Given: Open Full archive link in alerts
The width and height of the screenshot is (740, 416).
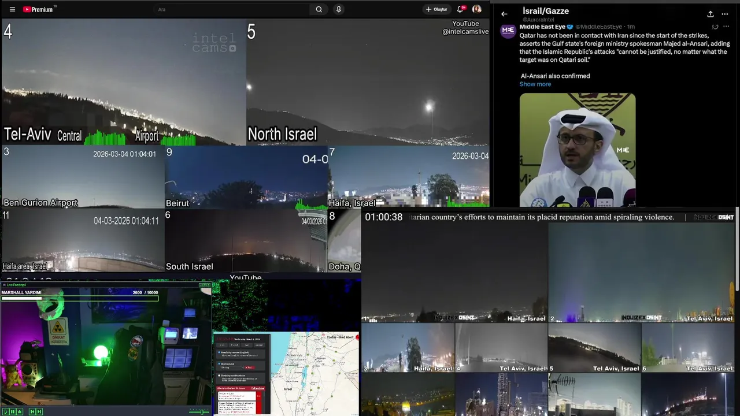Looking at the screenshot, I should (x=258, y=388).
